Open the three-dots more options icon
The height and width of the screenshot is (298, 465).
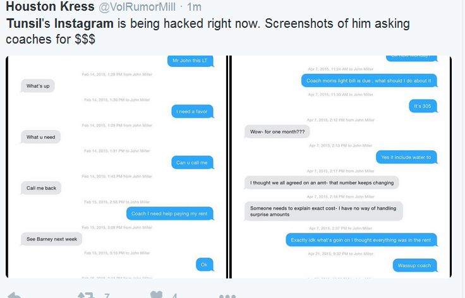click(227, 296)
